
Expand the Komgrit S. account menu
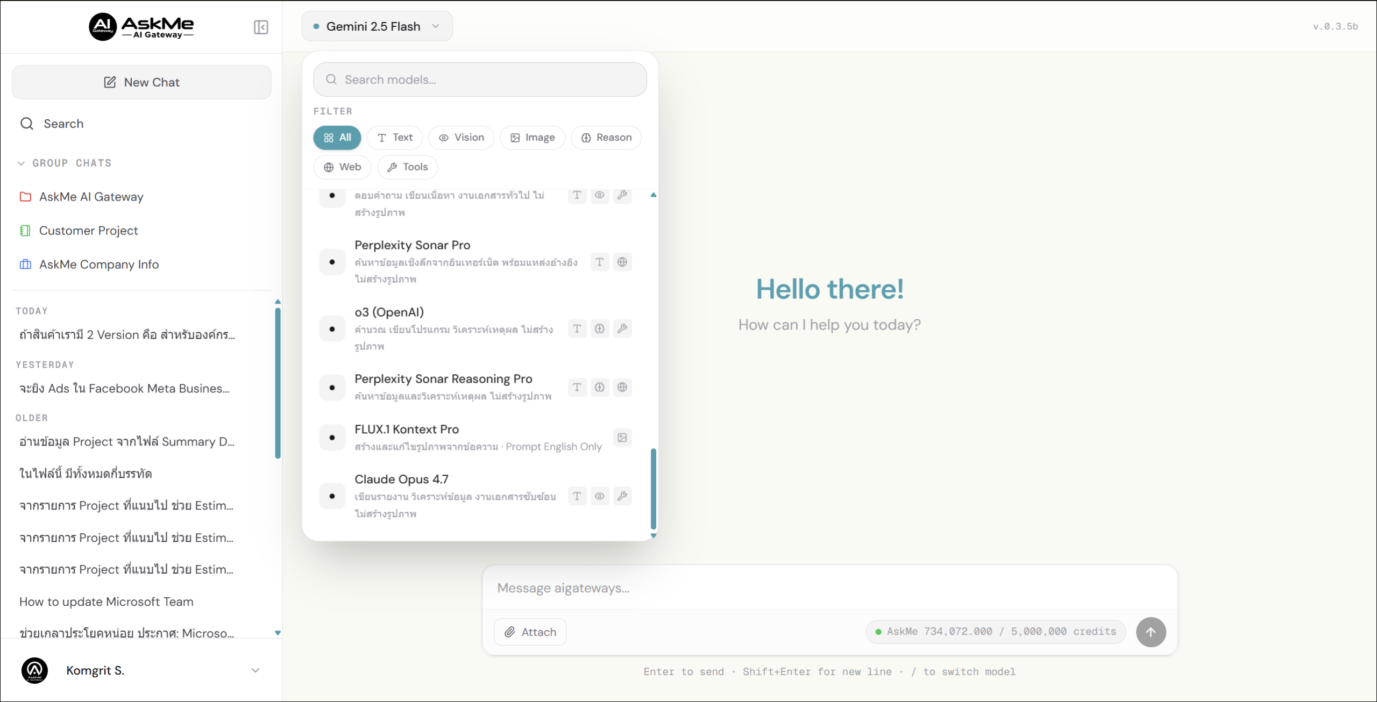[255, 670]
